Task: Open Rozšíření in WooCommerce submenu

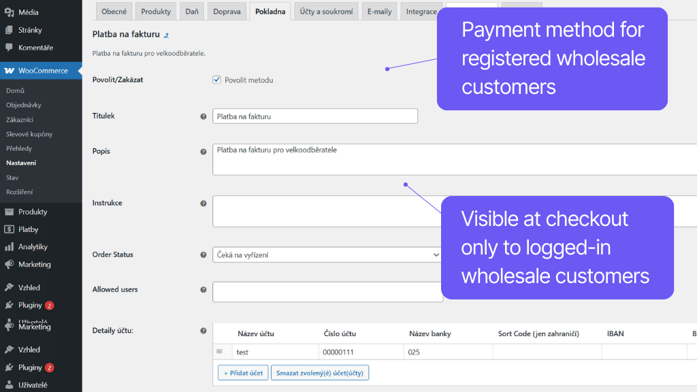Action: 20,192
